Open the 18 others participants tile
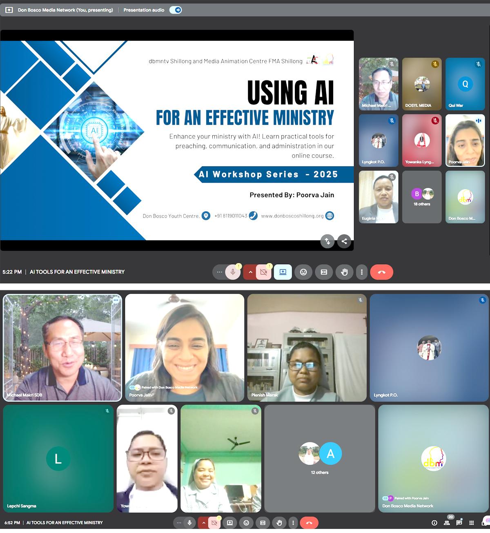Viewport: 490px width, 533px height. [x=422, y=197]
